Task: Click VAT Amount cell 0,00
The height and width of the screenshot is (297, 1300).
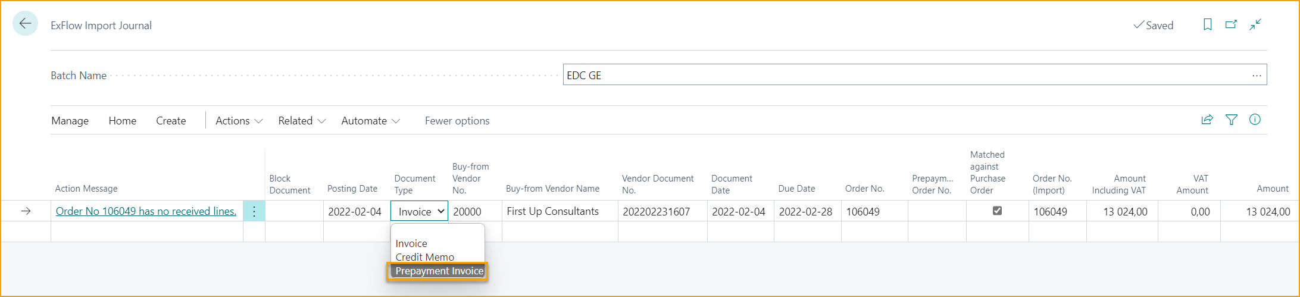Action: click(x=1189, y=211)
